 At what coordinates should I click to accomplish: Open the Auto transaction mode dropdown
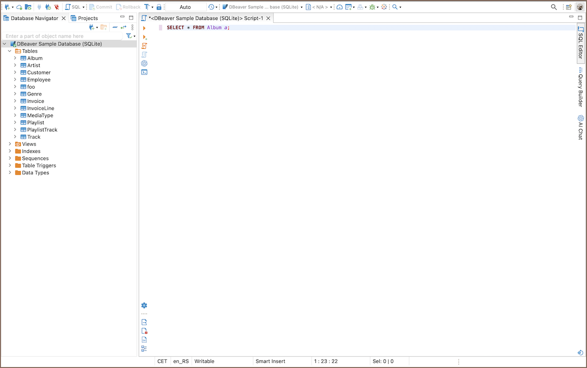185,7
